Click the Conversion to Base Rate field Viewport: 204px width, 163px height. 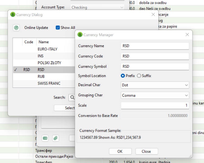[155, 116]
